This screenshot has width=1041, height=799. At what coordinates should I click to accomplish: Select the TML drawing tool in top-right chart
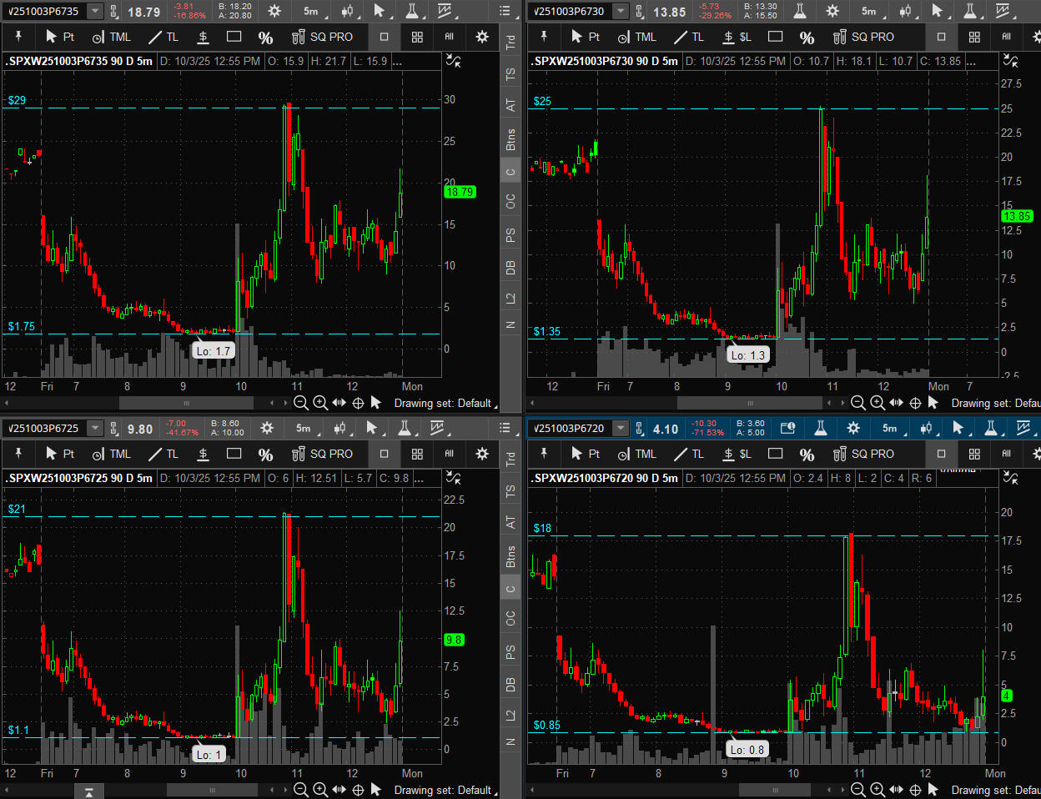(636, 37)
